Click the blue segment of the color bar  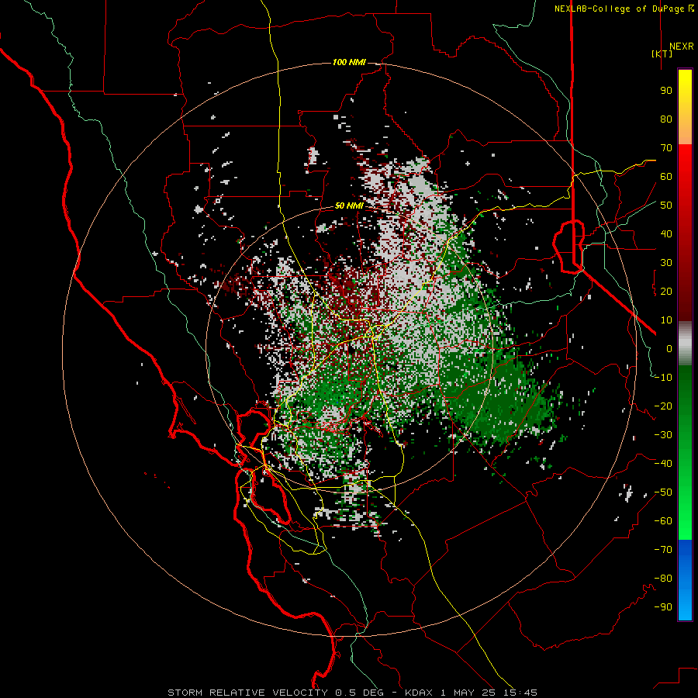pyautogui.click(x=685, y=579)
